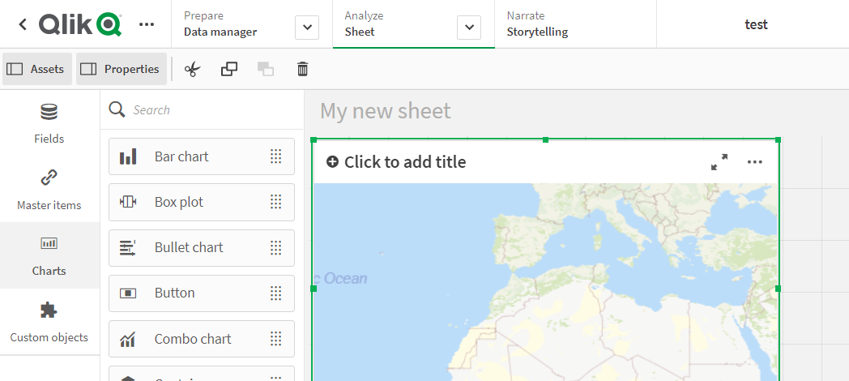Grab the Button item drag handle
Image resolution: width=849 pixels, height=381 pixels.
tap(276, 293)
